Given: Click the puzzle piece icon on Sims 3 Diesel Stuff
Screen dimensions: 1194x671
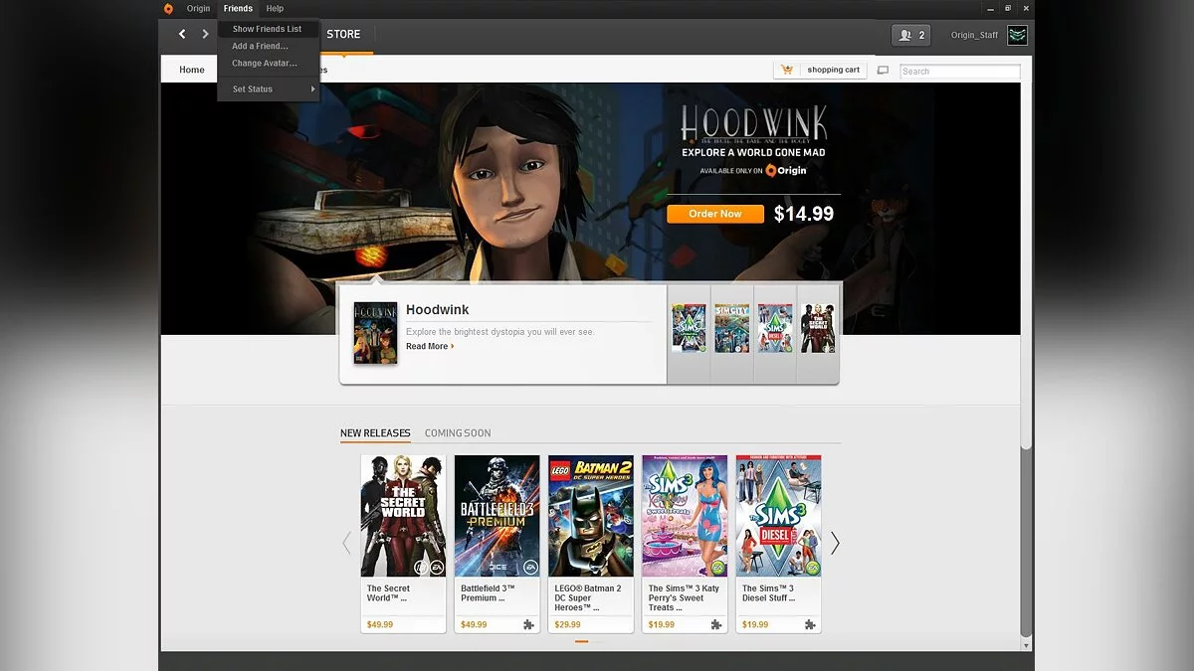Looking at the screenshot, I should [810, 624].
